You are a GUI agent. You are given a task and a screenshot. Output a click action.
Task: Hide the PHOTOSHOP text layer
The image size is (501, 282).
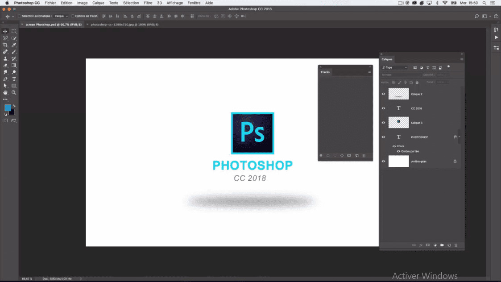[383, 137]
